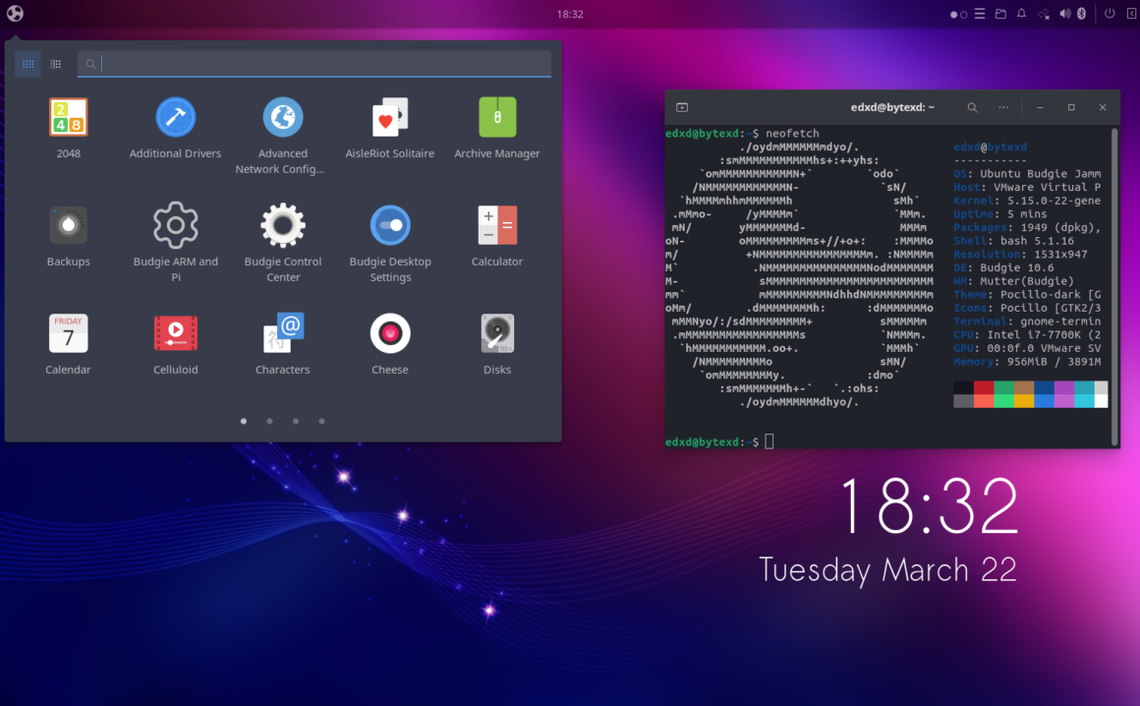1140x706 pixels.
Task: Open Budgie Control Center
Action: point(282,224)
